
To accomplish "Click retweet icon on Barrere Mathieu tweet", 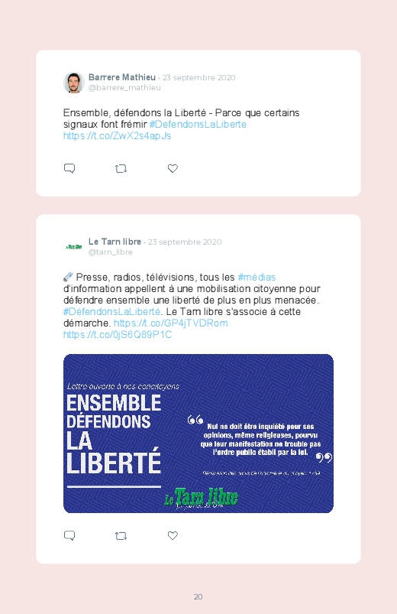I will pyautogui.click(x=121, y=169).
